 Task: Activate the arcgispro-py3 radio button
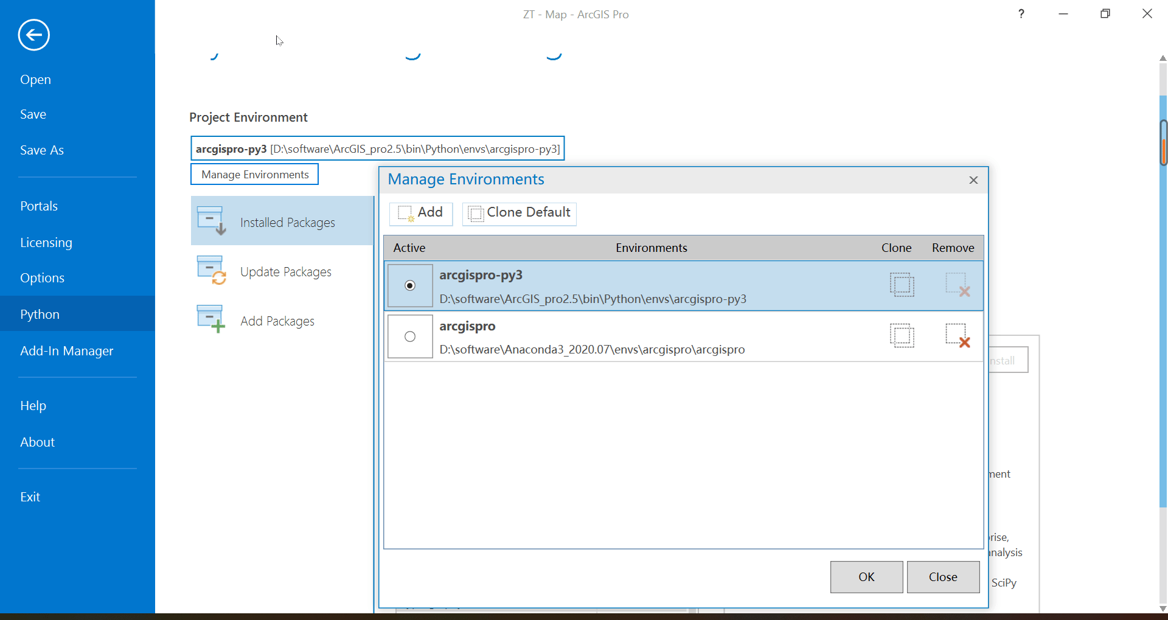click(410, 285)
